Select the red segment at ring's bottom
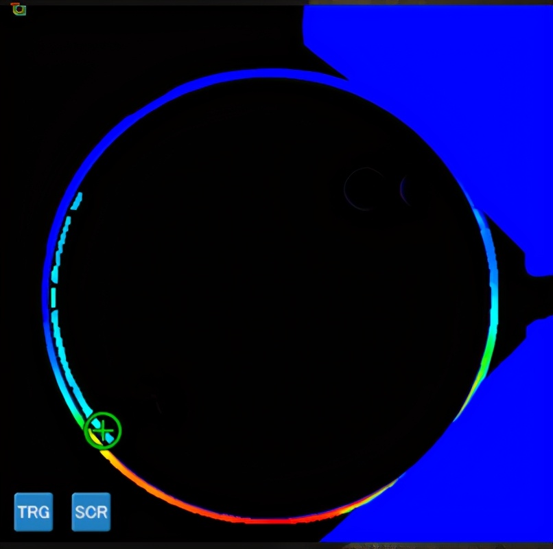 point(254,519)
